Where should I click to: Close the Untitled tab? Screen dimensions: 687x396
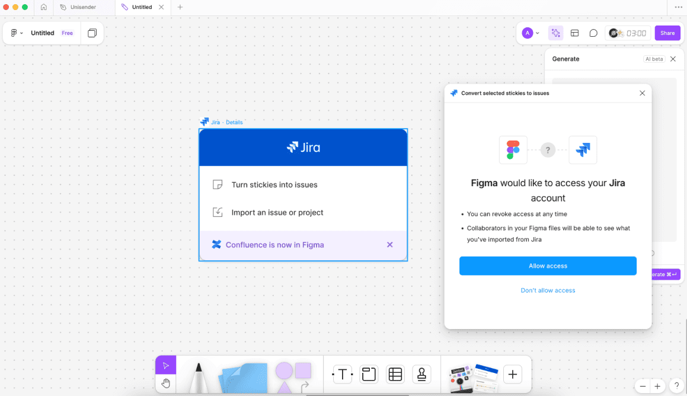pyautogui.click(x=161, y=7)
